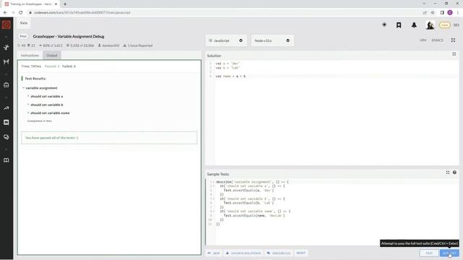The image size is (463, 260).
Task: Click the 8 kyu rank badge by the title
Action: pos(23,36)
